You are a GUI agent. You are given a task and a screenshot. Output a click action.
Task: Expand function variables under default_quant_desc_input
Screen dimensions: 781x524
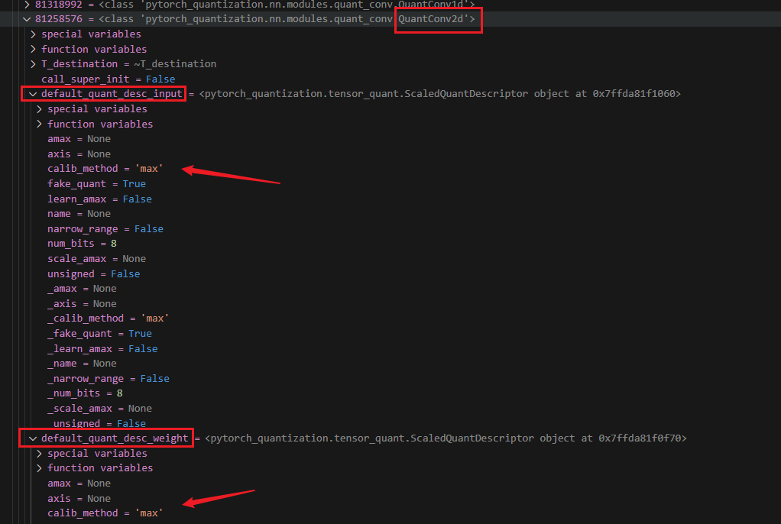point(39,124)
